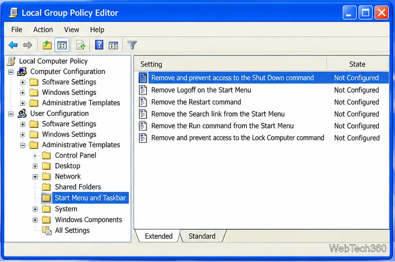This screenshot has height=262, width=395.
Task: Expand Software Settings under User Configuration
Action: pos(23,124)
